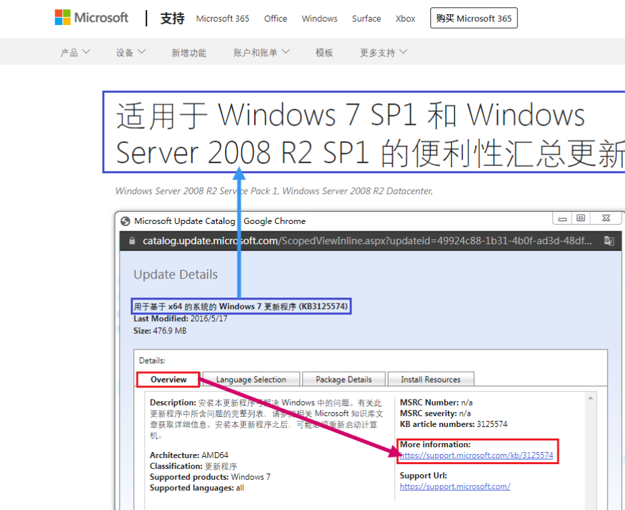Image resolution: width=625 pixels, height=510 pixels.
Task: Switch to the Overview tab in Details
Action: (168, 379)
